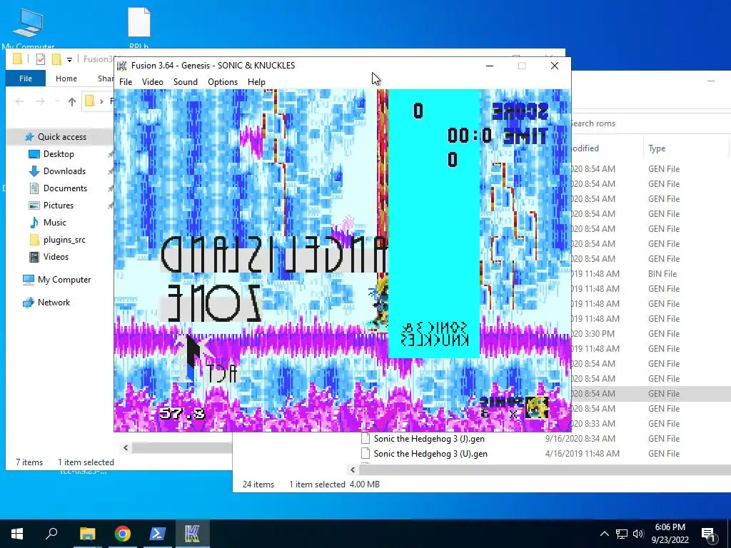Open notification center icon
Screen dimensions: 731x548
[x=708, y=534]
